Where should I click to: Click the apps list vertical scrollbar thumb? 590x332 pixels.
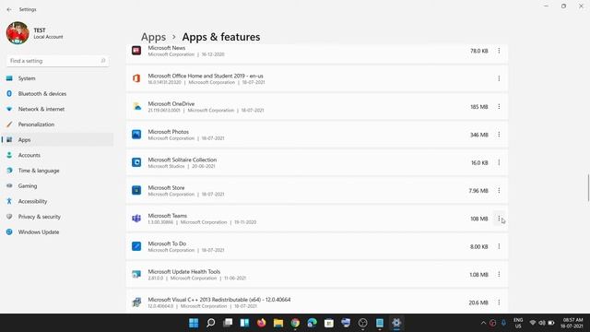[x=588, y=187]
